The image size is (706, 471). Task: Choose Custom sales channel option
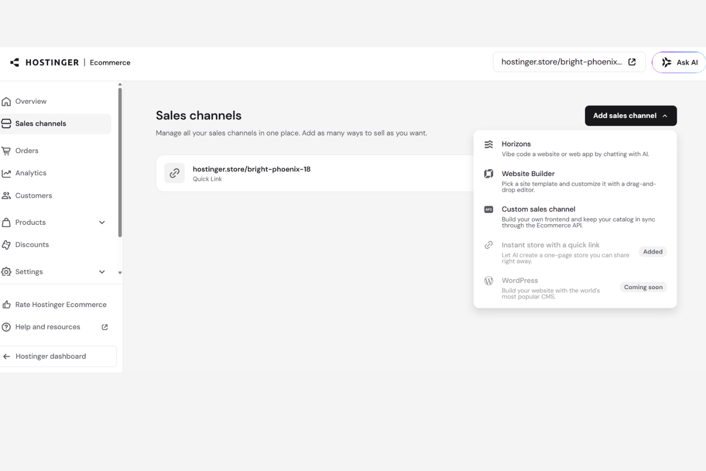575,217
